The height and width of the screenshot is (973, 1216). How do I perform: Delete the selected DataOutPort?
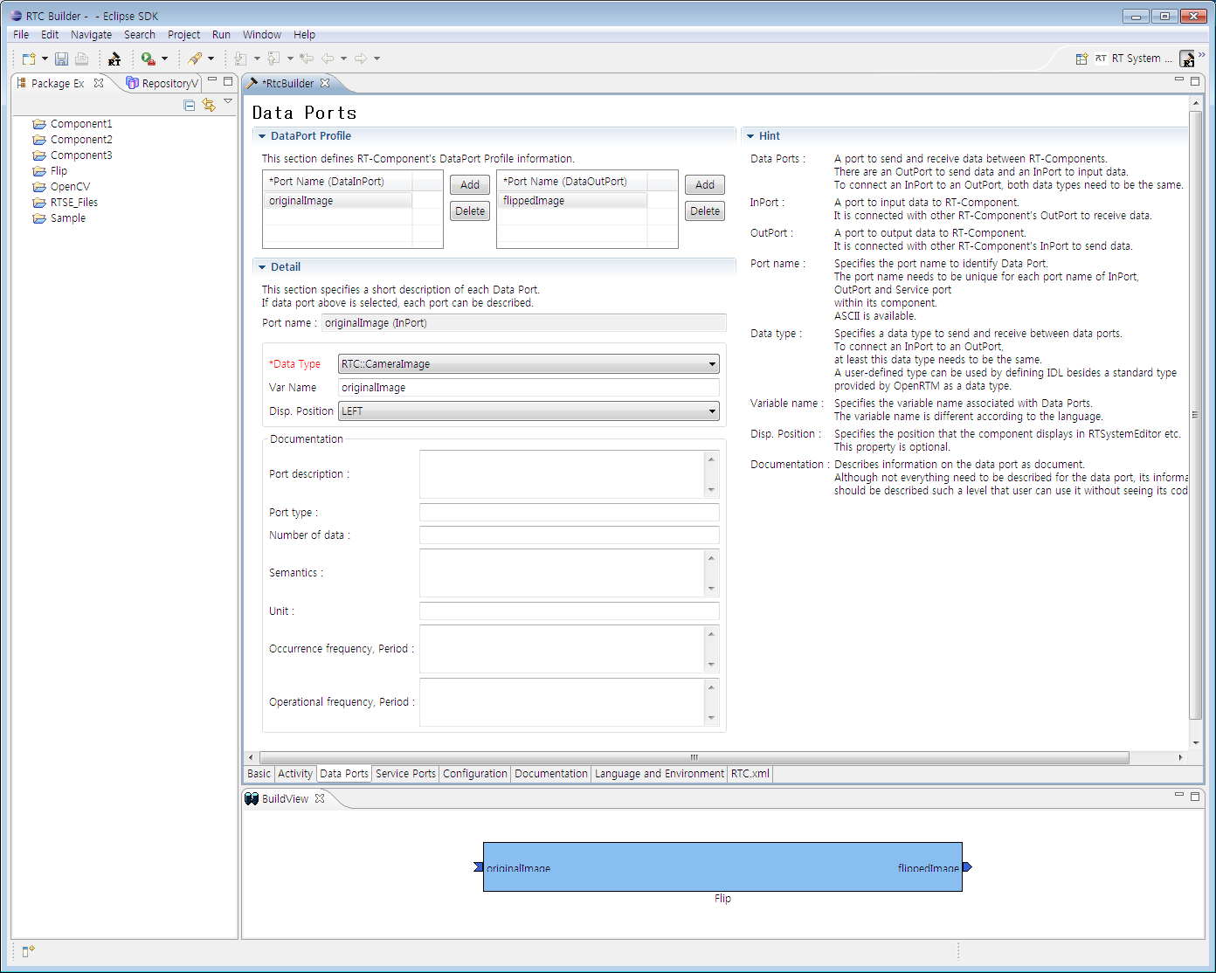705,211
